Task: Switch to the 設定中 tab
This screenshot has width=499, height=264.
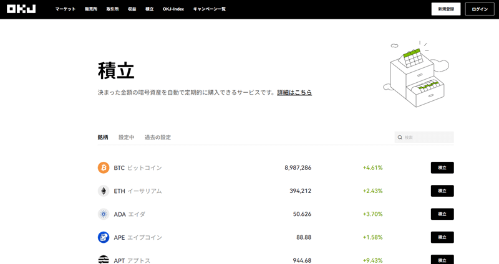Action: pos(127,137)
